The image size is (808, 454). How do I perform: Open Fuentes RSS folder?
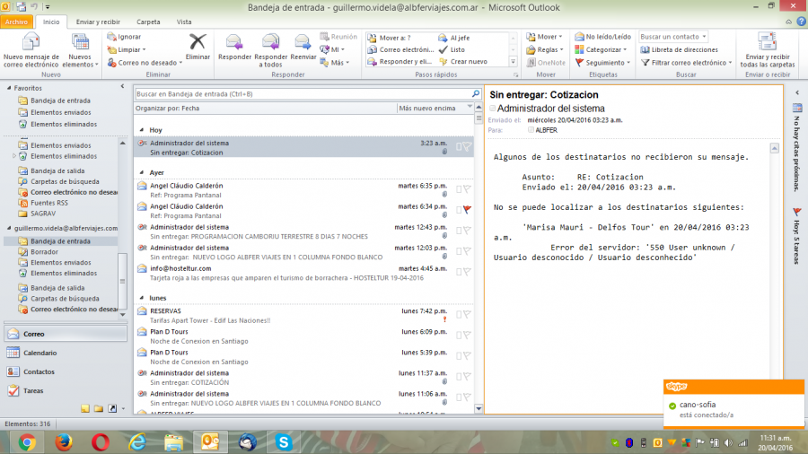click(49, 203)
